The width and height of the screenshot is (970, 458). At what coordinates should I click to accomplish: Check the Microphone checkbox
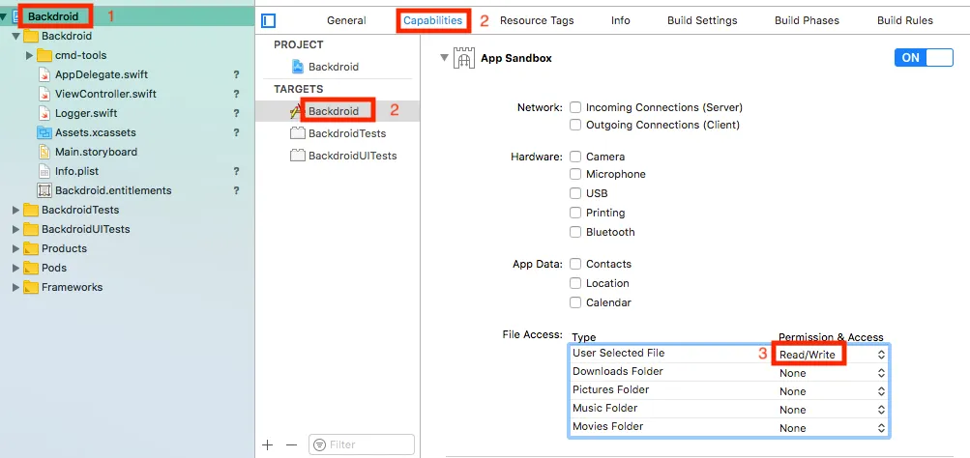pos(575,174)
